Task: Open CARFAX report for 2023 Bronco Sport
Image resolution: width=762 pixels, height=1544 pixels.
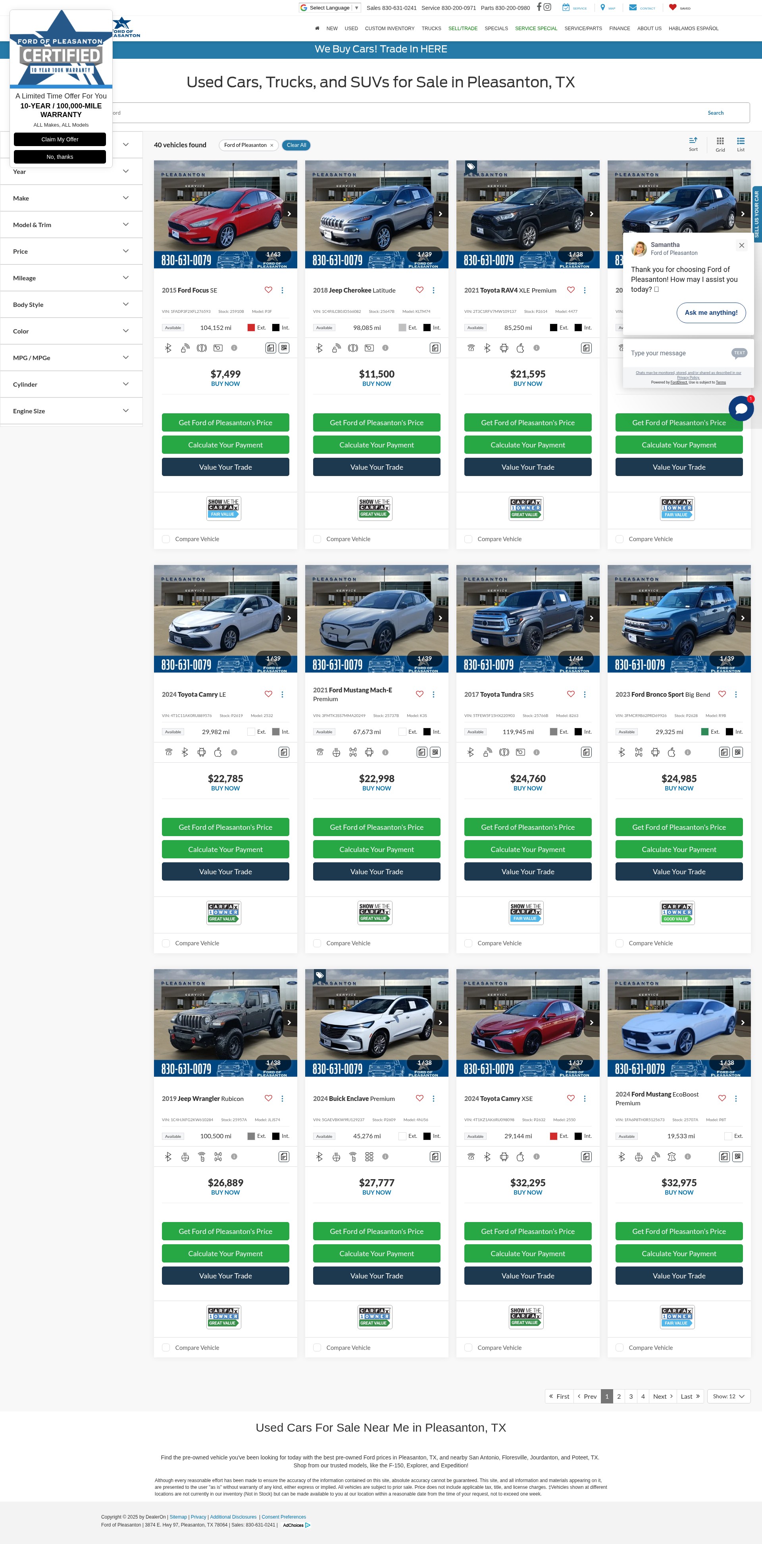Action: coord(677,912)
